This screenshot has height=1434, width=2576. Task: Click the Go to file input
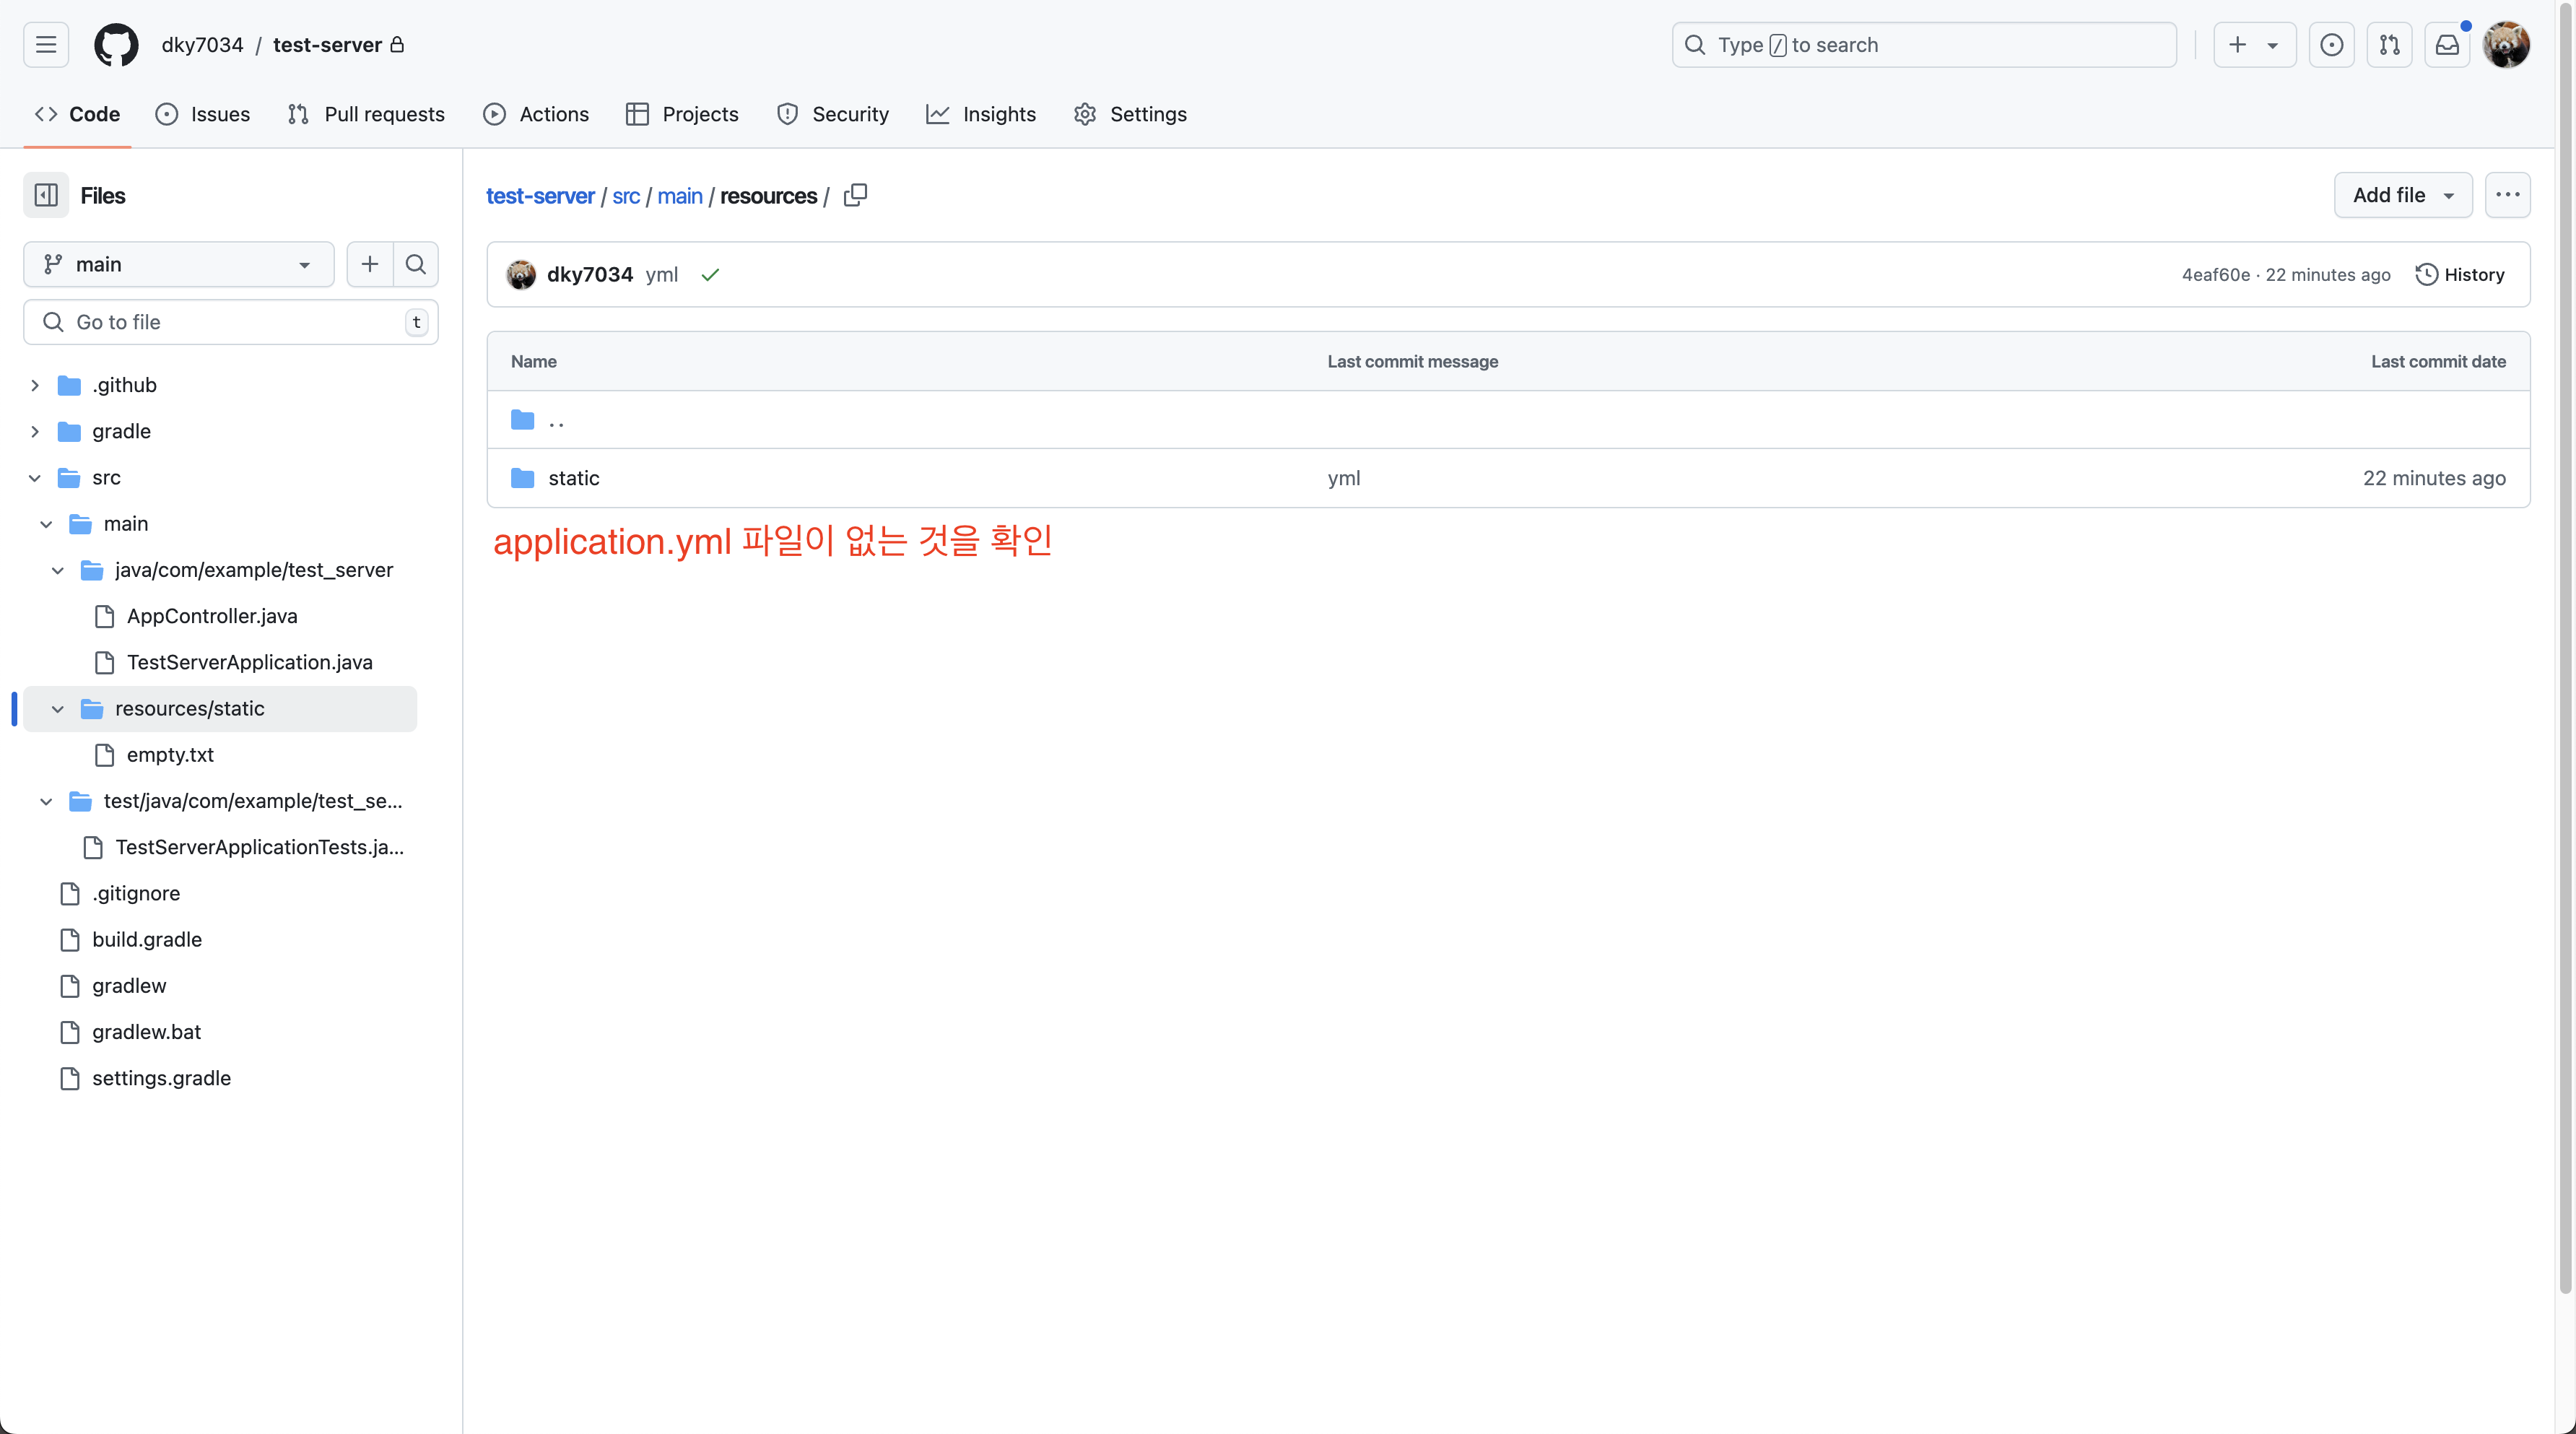click(x=230, y=322)
